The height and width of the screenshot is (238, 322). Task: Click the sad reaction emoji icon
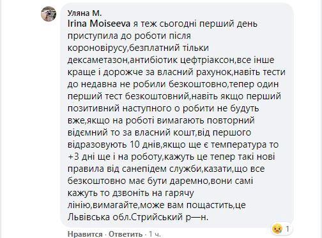click(x=277, y=229)
